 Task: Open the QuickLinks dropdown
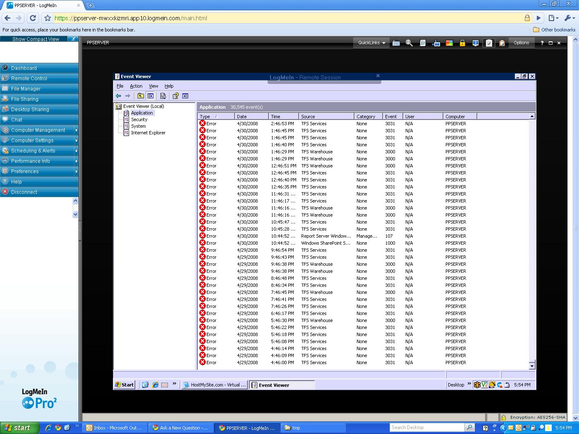(x=371, y=43)
